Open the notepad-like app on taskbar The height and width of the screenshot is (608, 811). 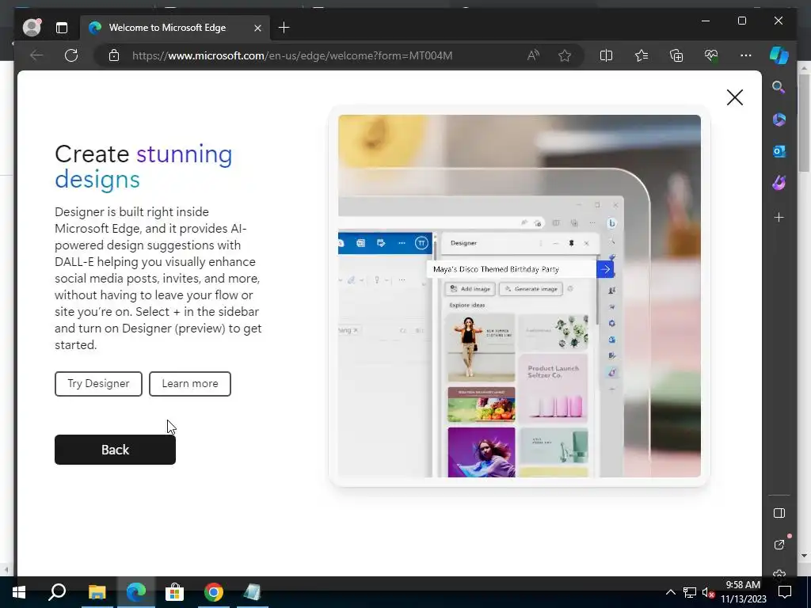(x=252, y=592)
